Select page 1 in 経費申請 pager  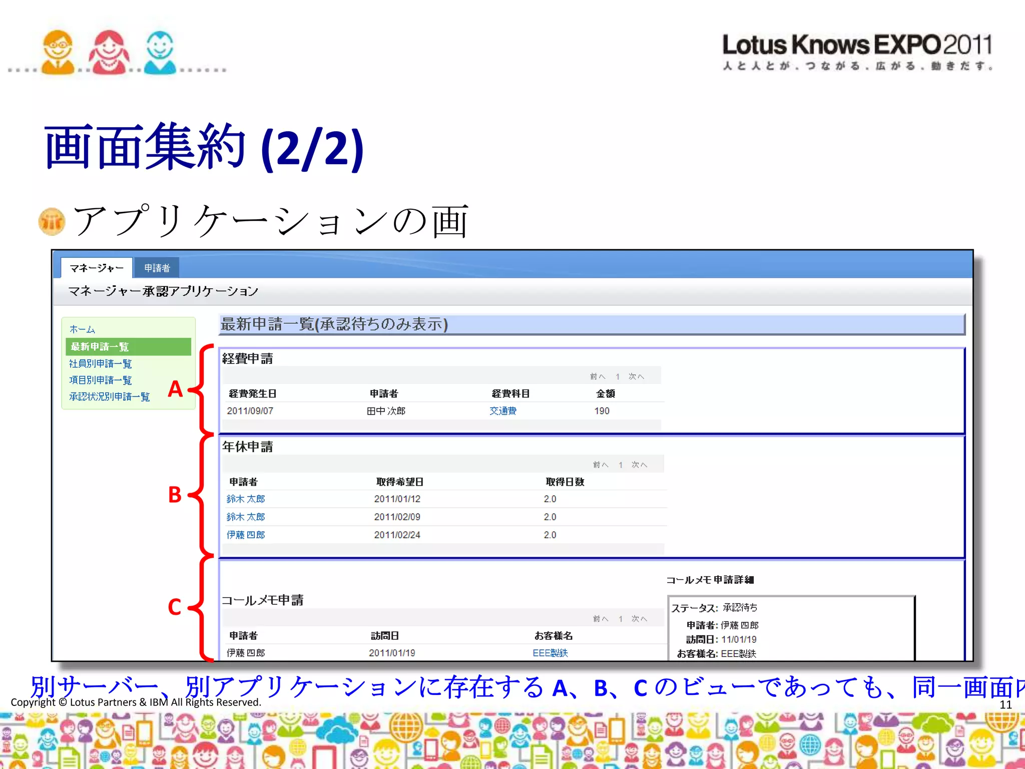click(618, 376)
